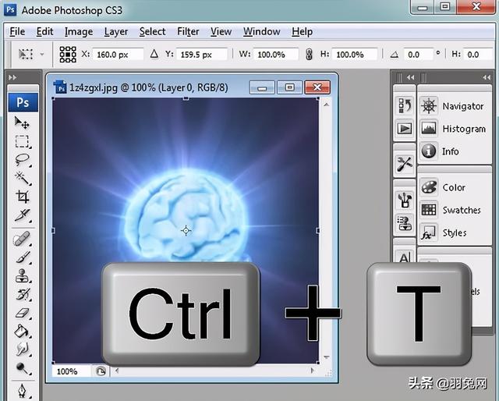Open the Brushes panel icon
This screenshot has width=499, height=401.
(405, 200)
